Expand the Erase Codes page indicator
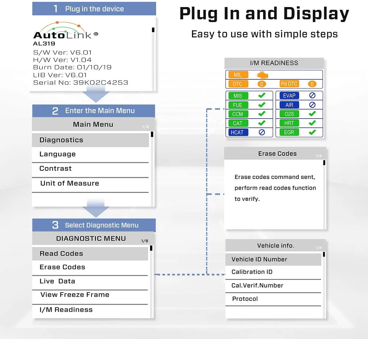This screenshot has width=368, height=339. (318, 155)
